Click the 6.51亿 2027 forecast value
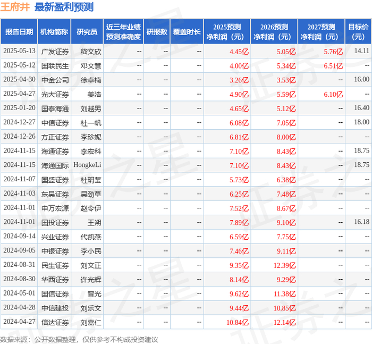The width and height of the screenshot is (372, 344). click(x=333, y=66)
